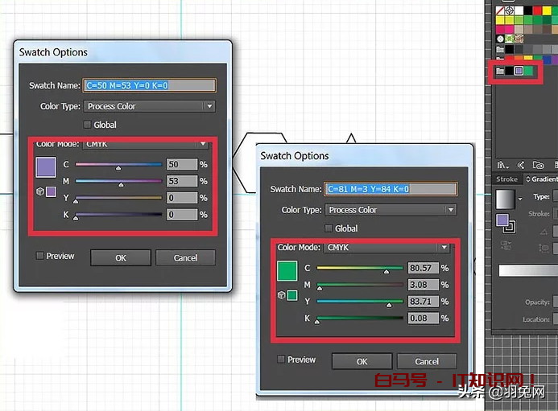Toggle Preview checkbox in green swatch dialog
Screen dimensions: 558x411
point(281,360)
